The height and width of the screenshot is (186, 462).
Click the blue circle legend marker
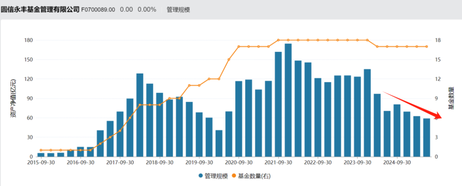click(x=201, y=176)
